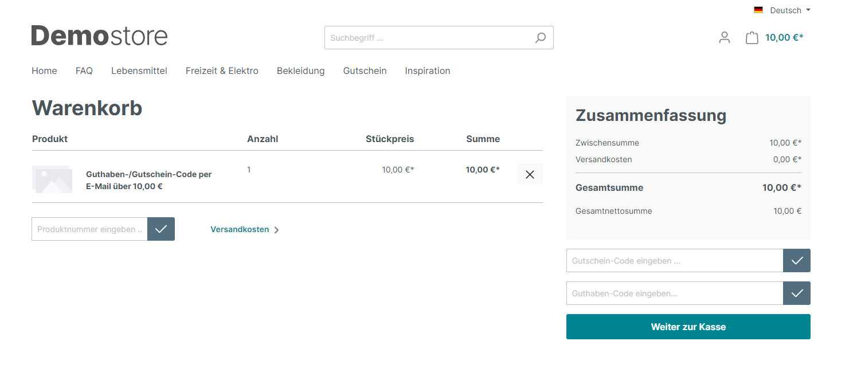The width and height of the screenshot is (857, 388).
Task: Click the Demostore logo
Action: pyautogui.click(x=99, y=36)
